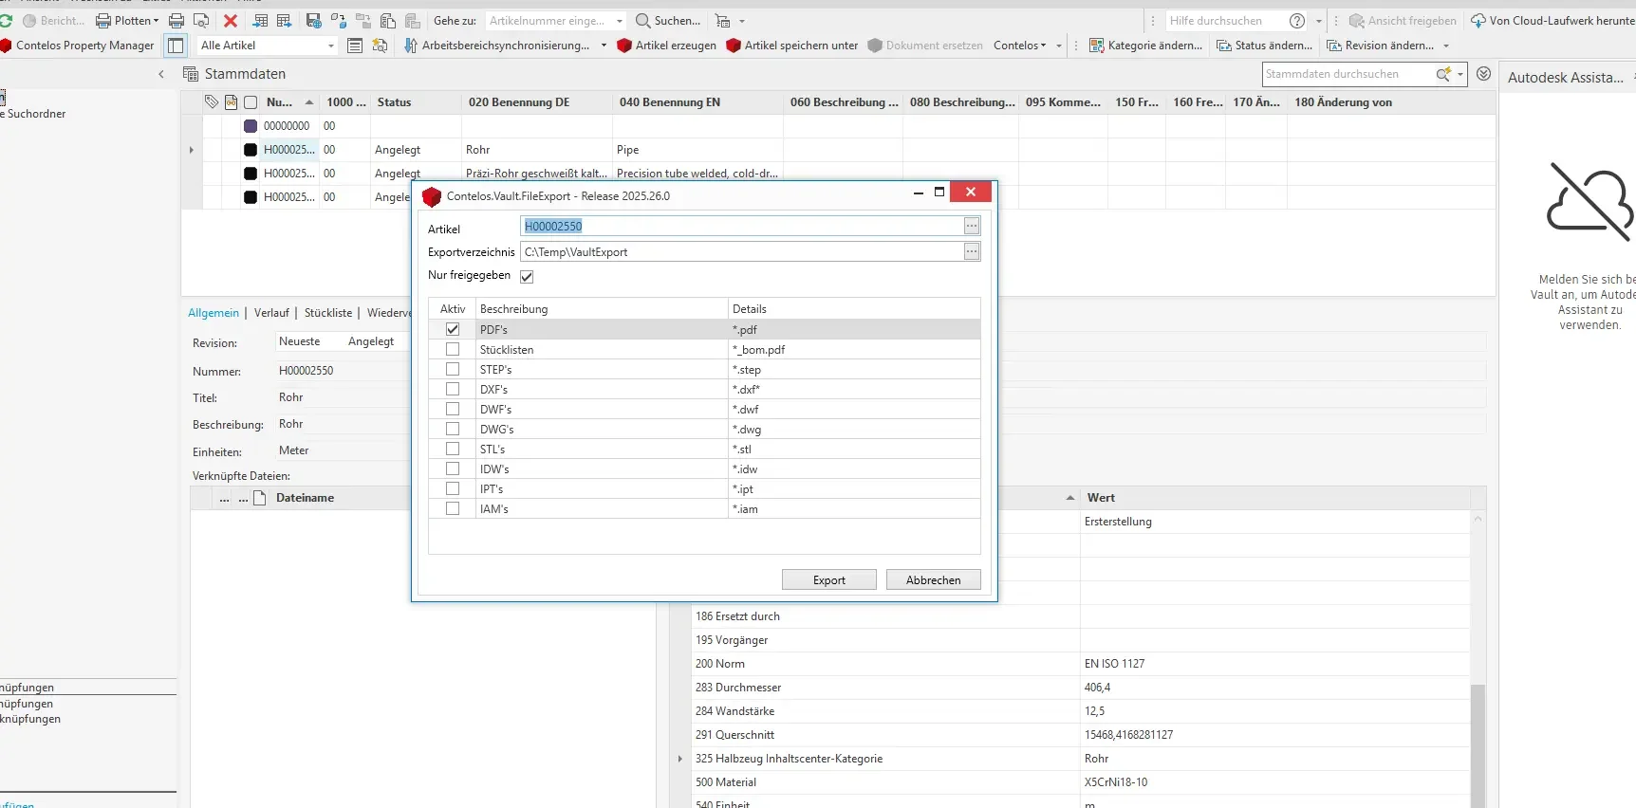Click the black swatch in Präzi-Rohr row
The image size is (1636, 808).
(251, 173)
